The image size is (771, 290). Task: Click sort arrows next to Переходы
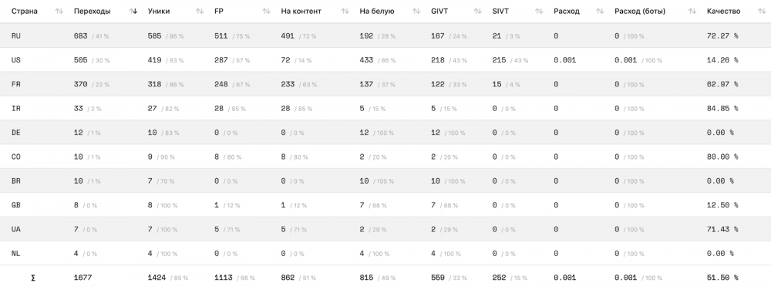pos(133,12)
